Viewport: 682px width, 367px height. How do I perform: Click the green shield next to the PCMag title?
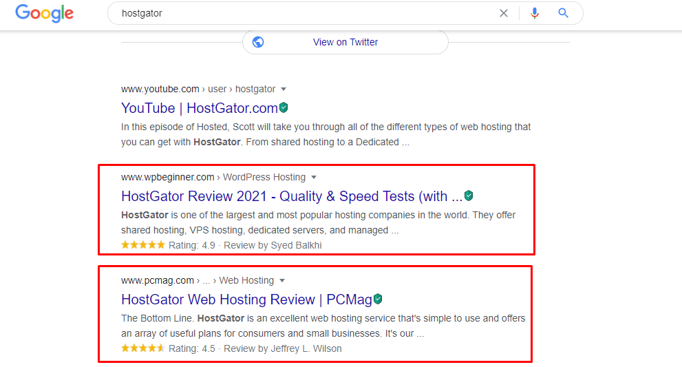[378, 300]
